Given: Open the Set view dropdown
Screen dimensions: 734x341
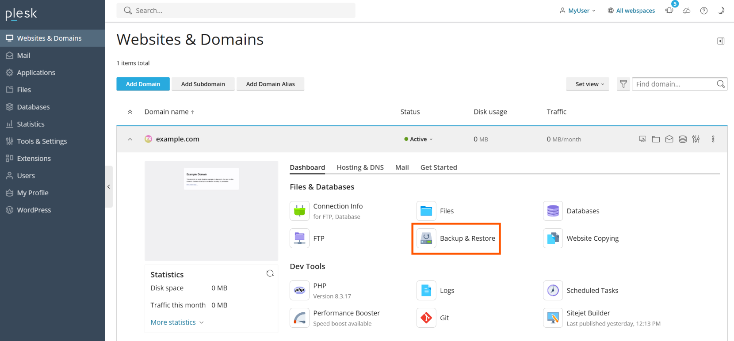Looking at the screenshot, I should (x=587, y=84).
